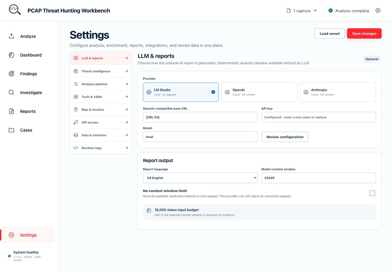Click the Report output heading
The image size is (392, 272).
(158, 160)
